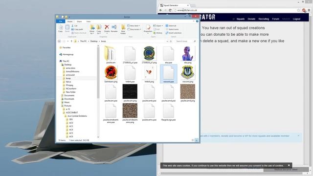Open the Copy to ribbon button

point(99,29)
